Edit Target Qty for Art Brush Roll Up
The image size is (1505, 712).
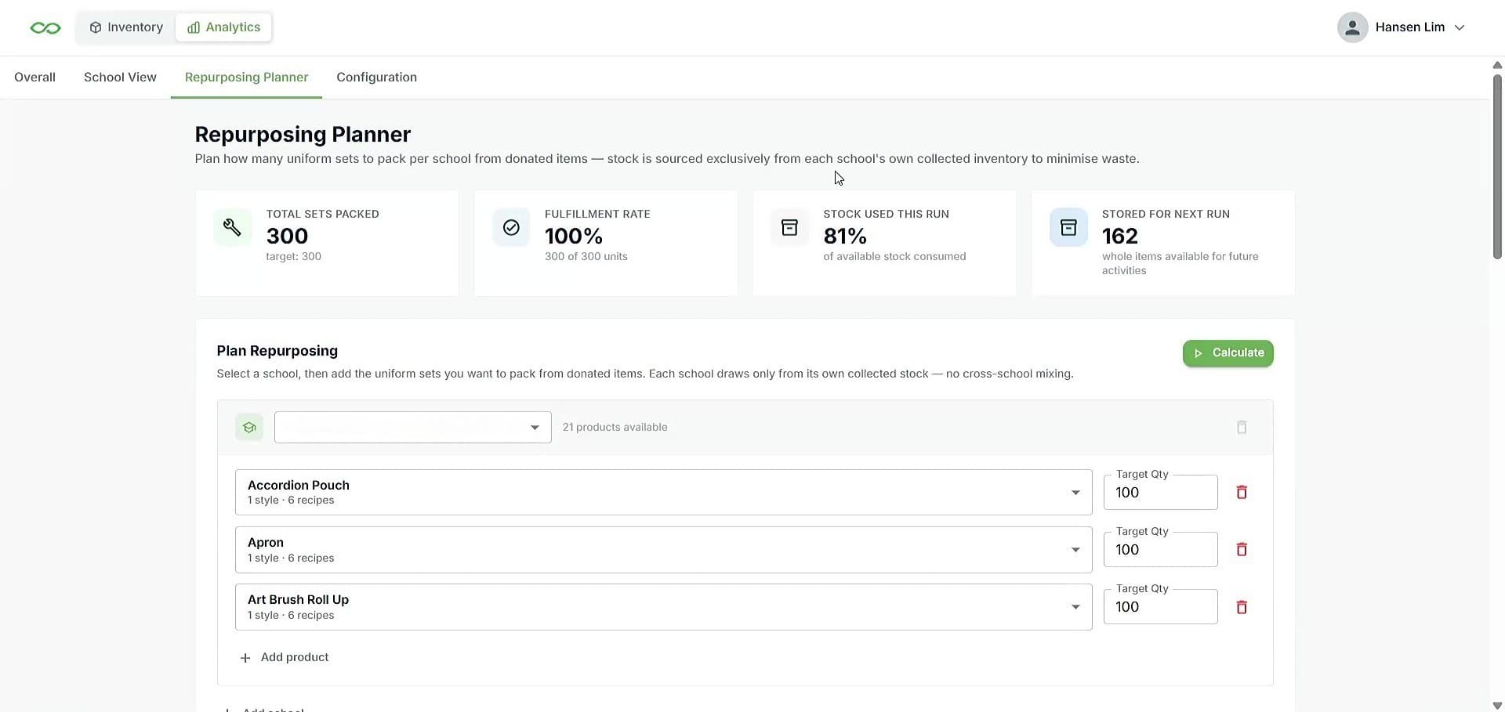point(1160,607)
